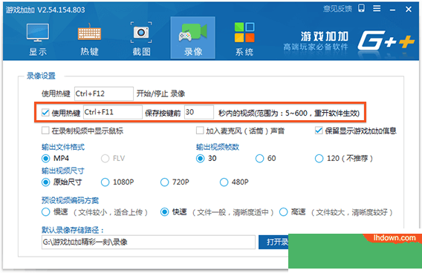
Task: Click the 打开录 folder button
Action: click(x=273, y=242)
